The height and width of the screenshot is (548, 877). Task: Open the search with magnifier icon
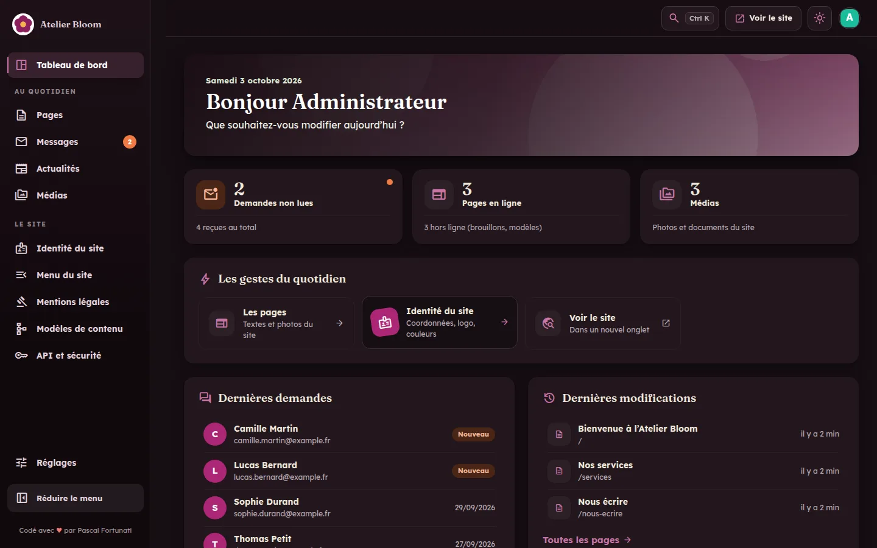[690, 18]
